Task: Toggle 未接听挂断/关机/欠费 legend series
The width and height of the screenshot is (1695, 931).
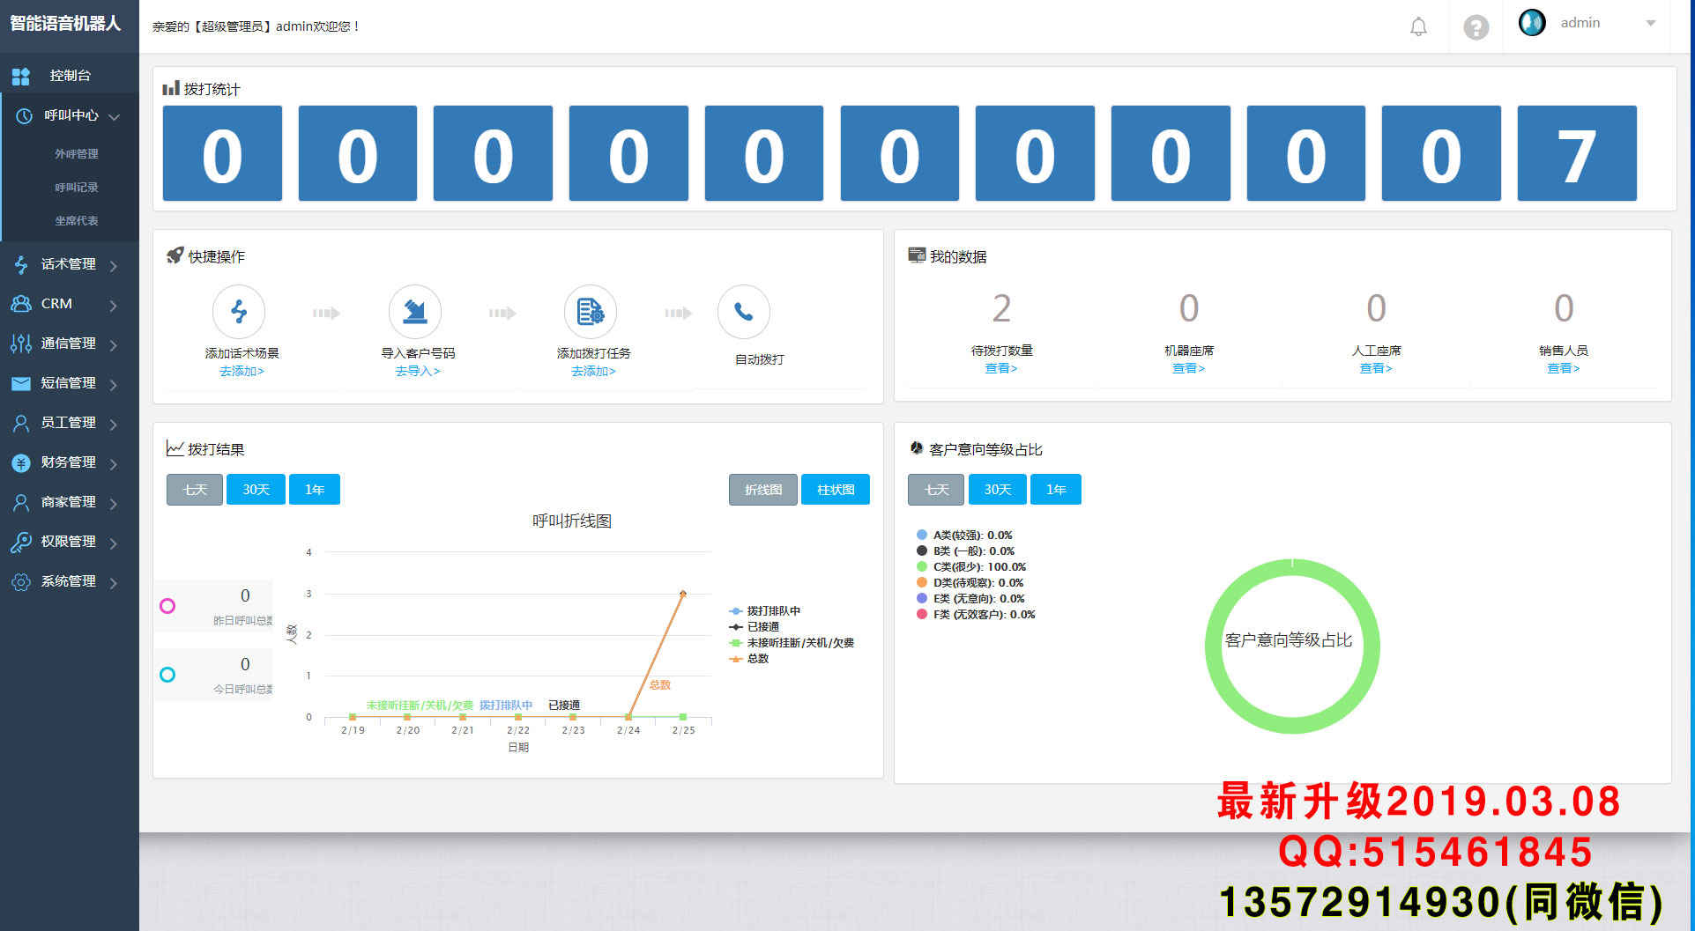Action: click(x=792, y=643)
